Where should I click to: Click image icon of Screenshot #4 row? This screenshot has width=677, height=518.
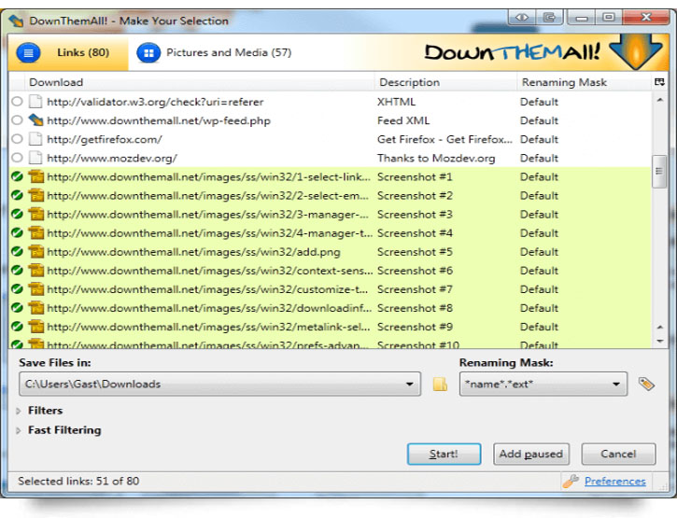click(x=36, y=233)
